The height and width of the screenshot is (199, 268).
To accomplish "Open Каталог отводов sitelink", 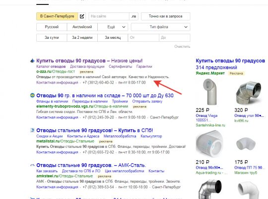I will click(x=51, y=67).
